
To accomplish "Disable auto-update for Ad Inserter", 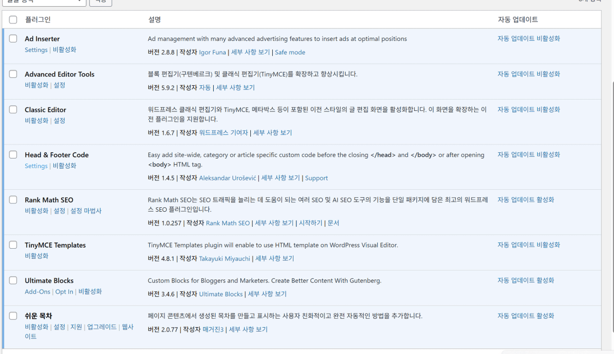I will pos(529,38).
